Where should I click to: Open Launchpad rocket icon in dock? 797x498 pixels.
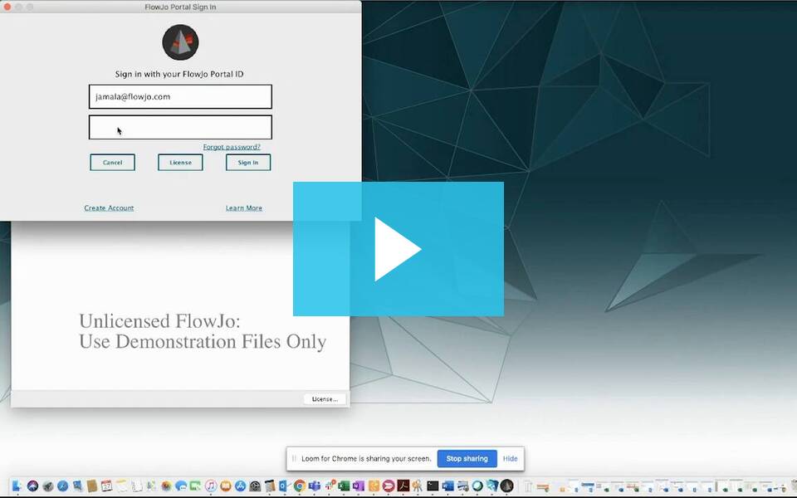[x=48, y=486]
